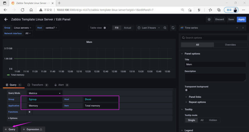
Task: Click the Description text area
Action: (x=215, y=77)
